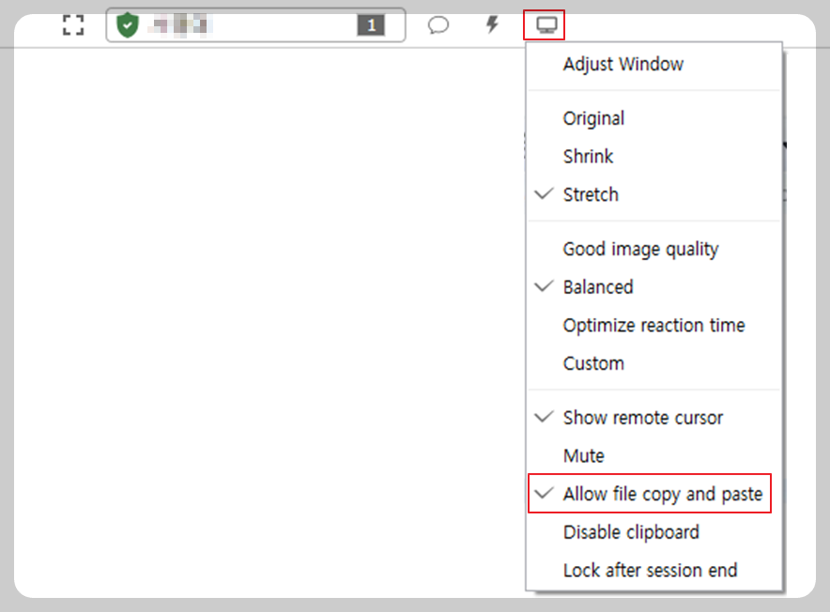Click the green security shield icon
This screenshot has width=830, height=612.
click(x=128, y=25)
